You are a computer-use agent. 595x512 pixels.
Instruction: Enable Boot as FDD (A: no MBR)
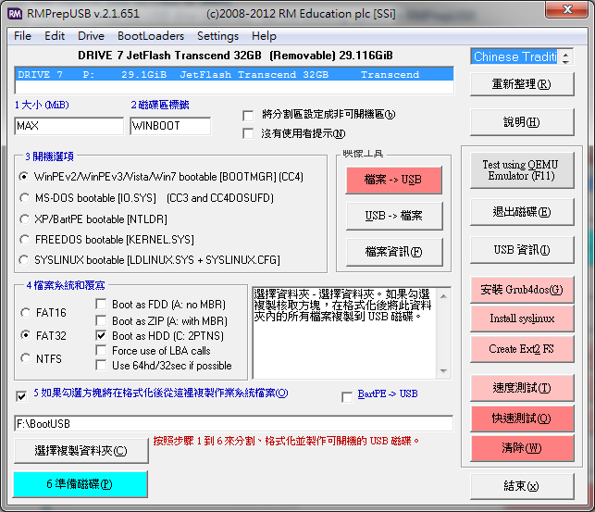(101, 304)
